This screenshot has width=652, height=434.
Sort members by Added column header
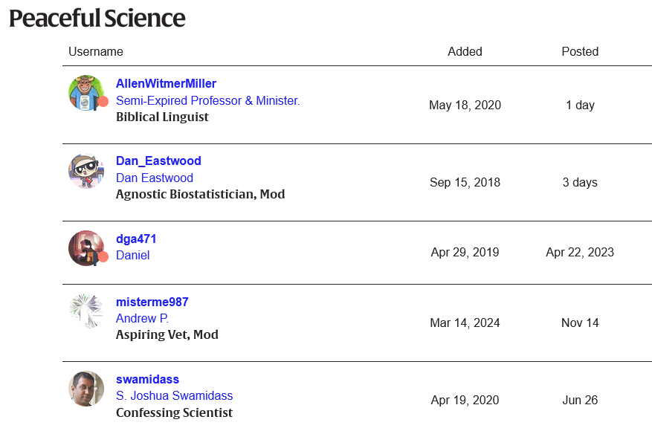pyautogui.click(x=465, y=51)
